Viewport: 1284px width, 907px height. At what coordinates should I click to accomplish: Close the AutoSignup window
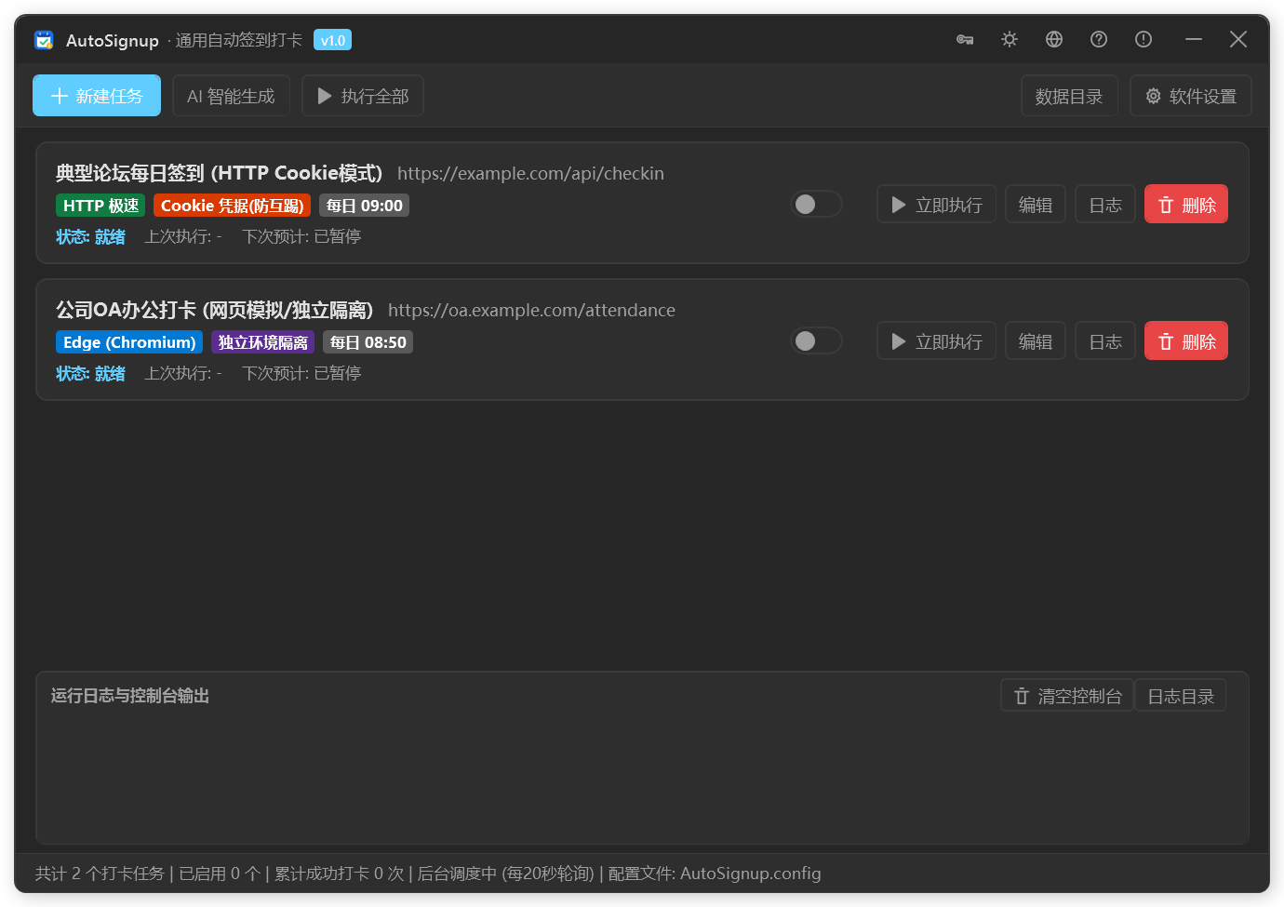(1238, 39)
